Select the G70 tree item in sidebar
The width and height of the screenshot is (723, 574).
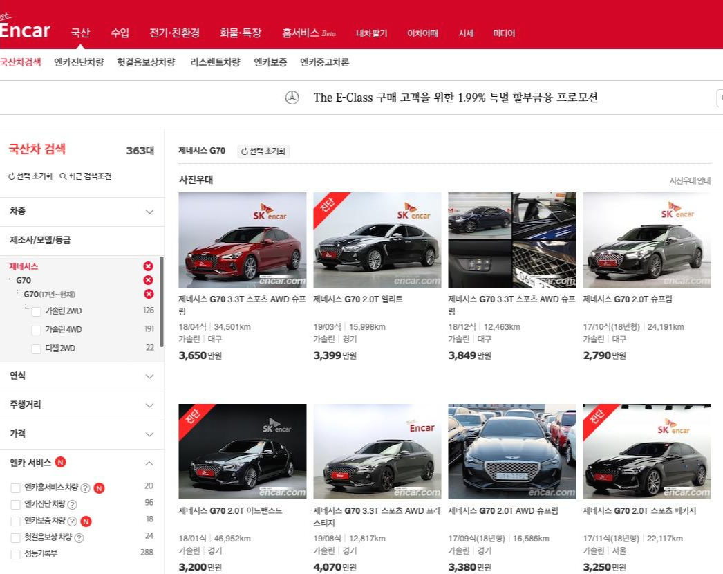point(24,280)
